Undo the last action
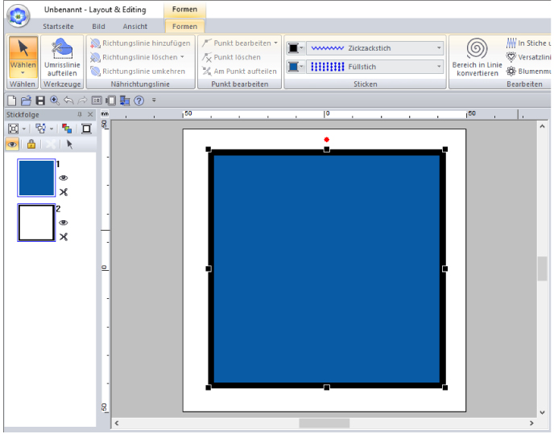 point(68,100)
